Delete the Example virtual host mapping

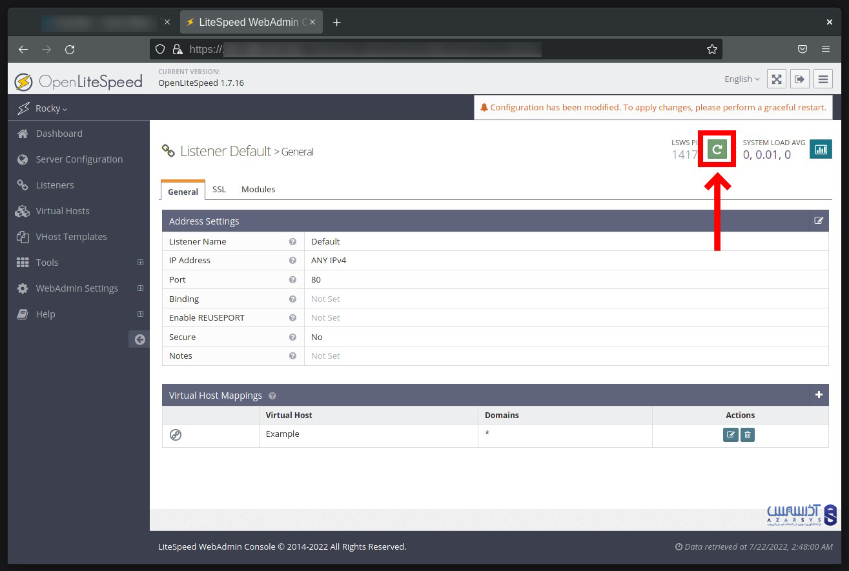(x=747, y=435)
